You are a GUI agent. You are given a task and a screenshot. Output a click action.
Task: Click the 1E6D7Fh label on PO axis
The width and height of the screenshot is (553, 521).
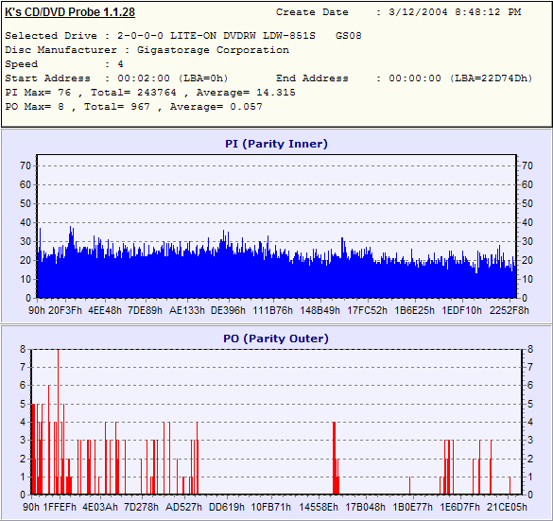(460, 507)
